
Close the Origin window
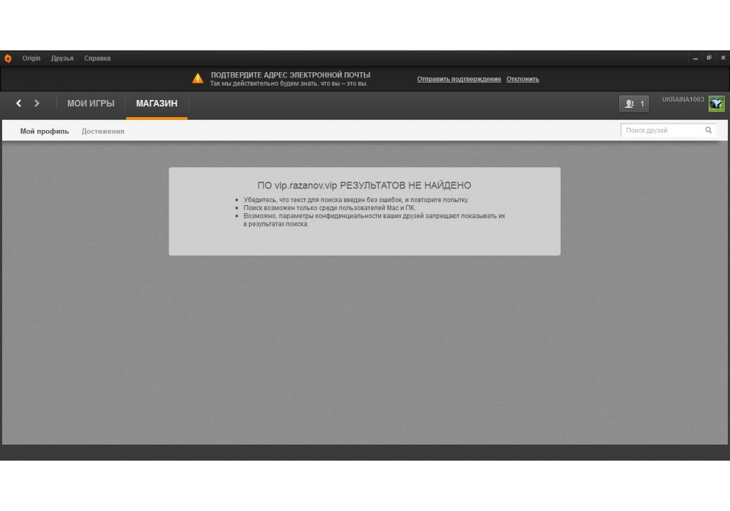(723, 58)
